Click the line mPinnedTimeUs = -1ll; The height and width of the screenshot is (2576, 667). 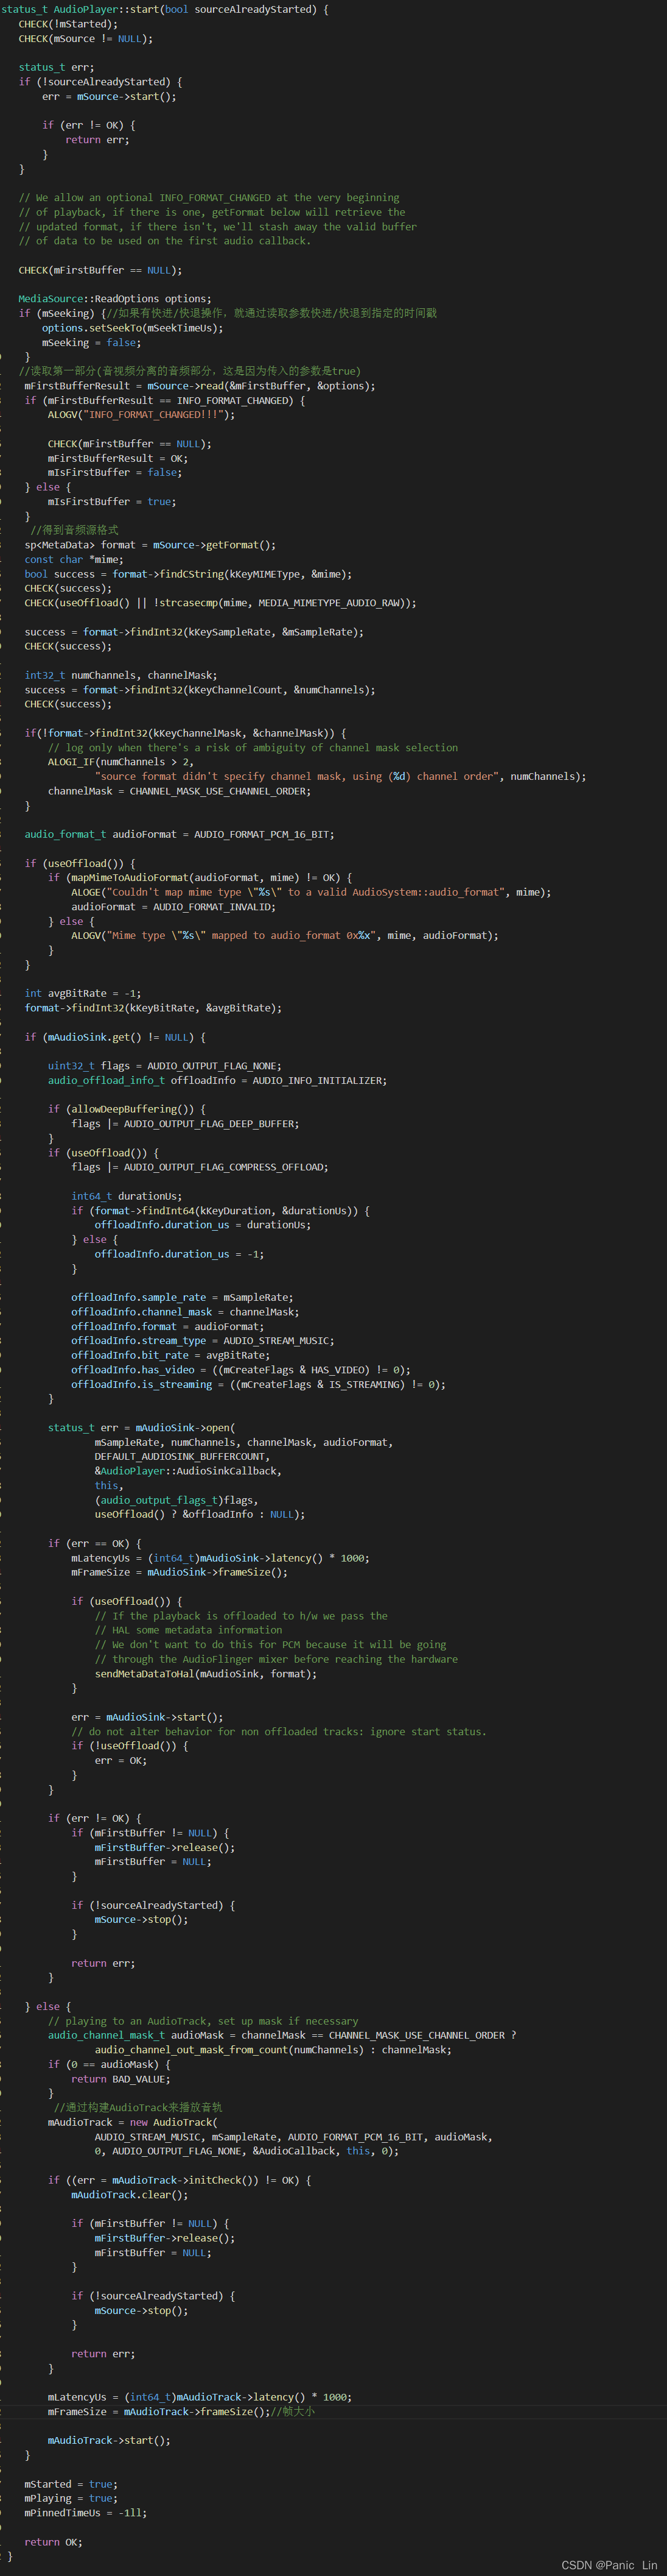pyautogui.click(x=85, y=2513)
